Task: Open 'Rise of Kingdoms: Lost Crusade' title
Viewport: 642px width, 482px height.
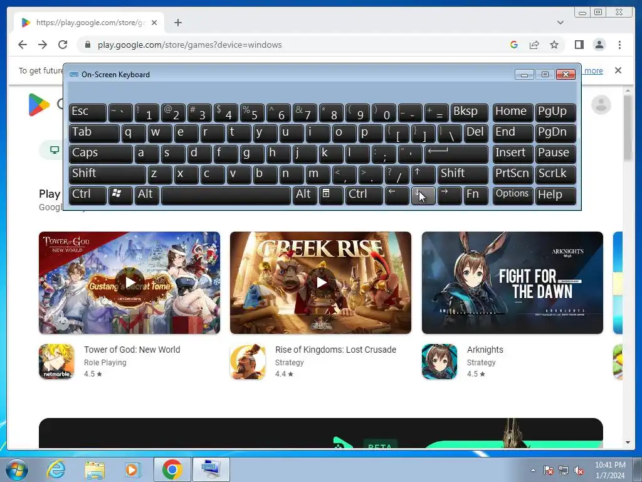Action: click(x=336, y=350)
